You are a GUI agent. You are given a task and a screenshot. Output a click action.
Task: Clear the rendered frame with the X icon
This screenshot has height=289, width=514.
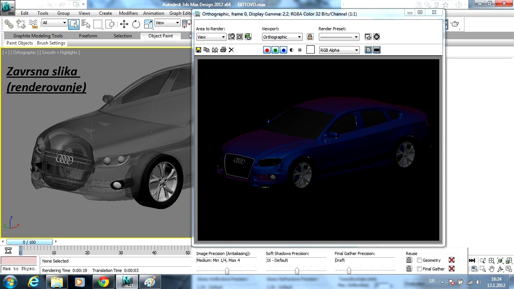point(231,50)
